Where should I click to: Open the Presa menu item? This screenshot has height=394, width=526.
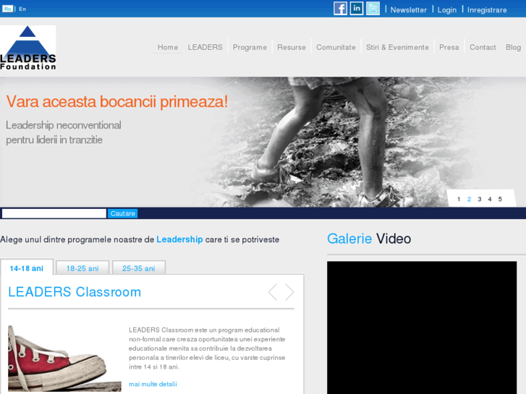point(449,47)
